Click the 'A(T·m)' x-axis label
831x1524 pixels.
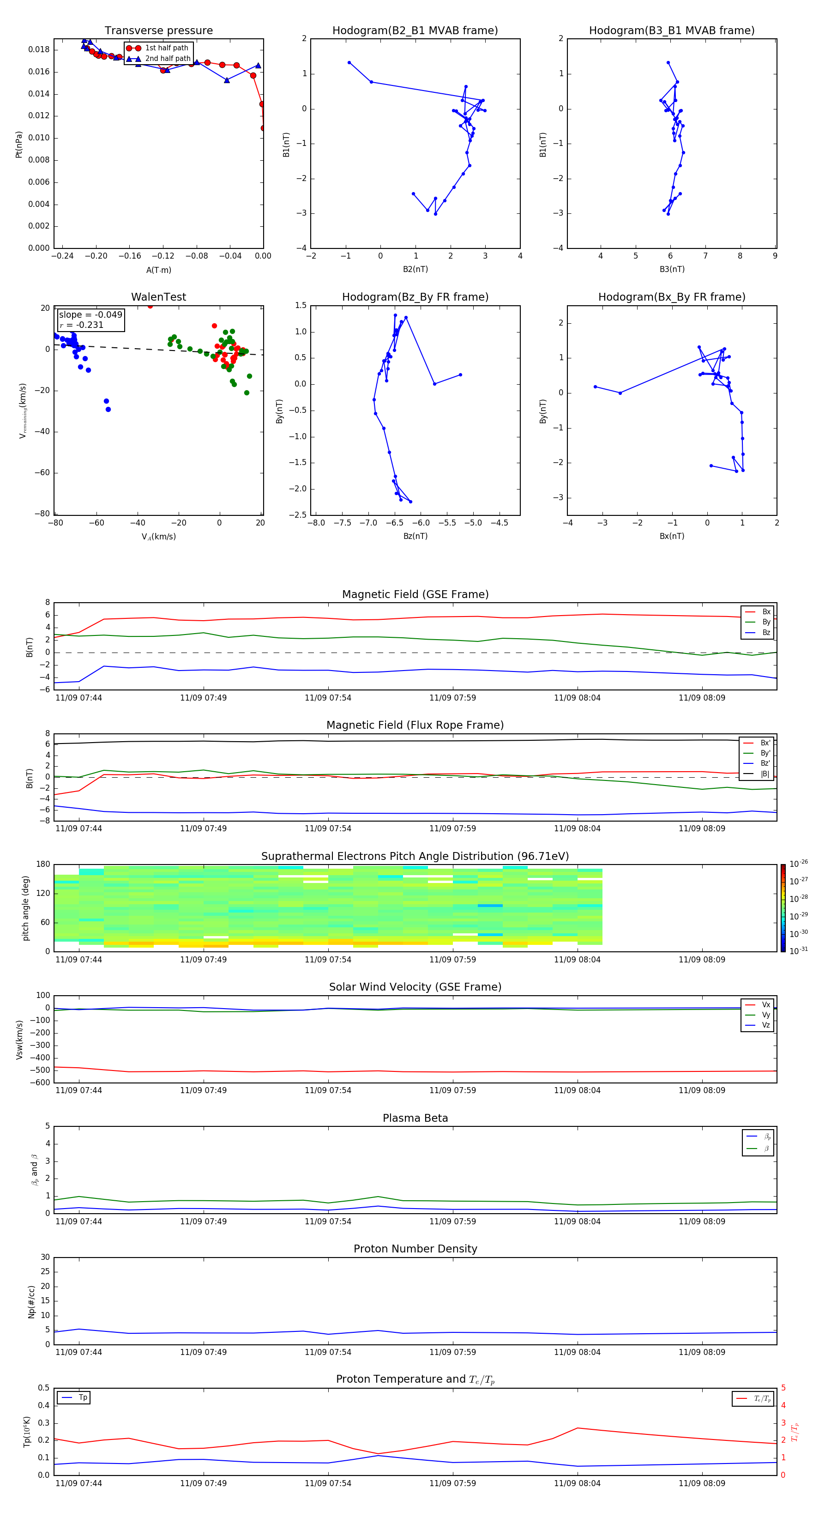point(158,270)
